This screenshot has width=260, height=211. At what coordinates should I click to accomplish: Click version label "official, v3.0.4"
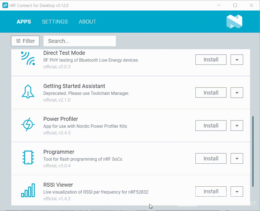point(57,166)
